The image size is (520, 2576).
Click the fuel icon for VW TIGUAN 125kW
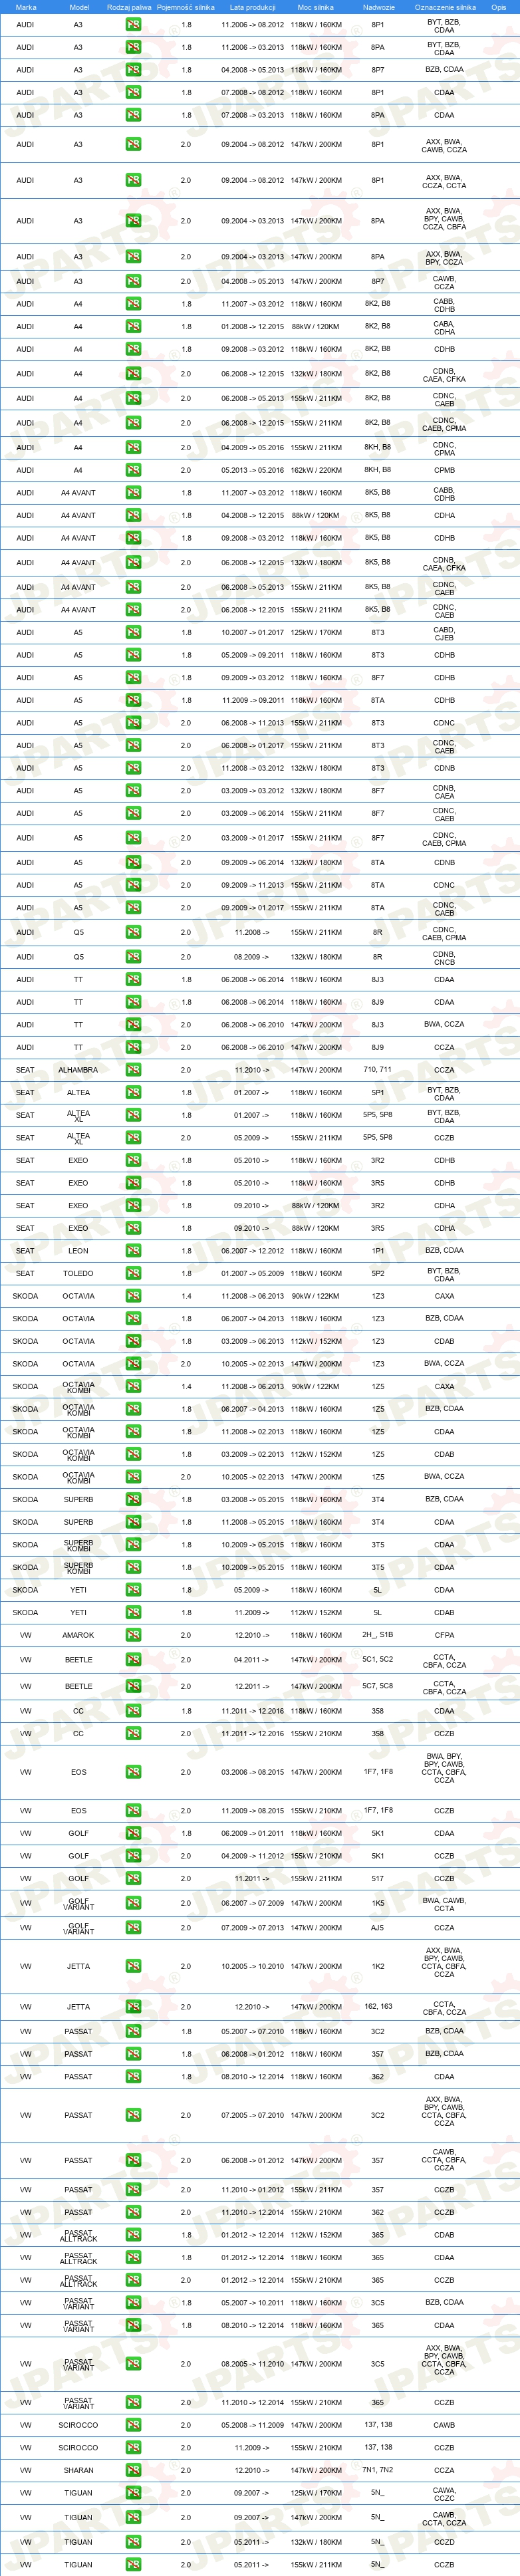tap(133, 2493)
